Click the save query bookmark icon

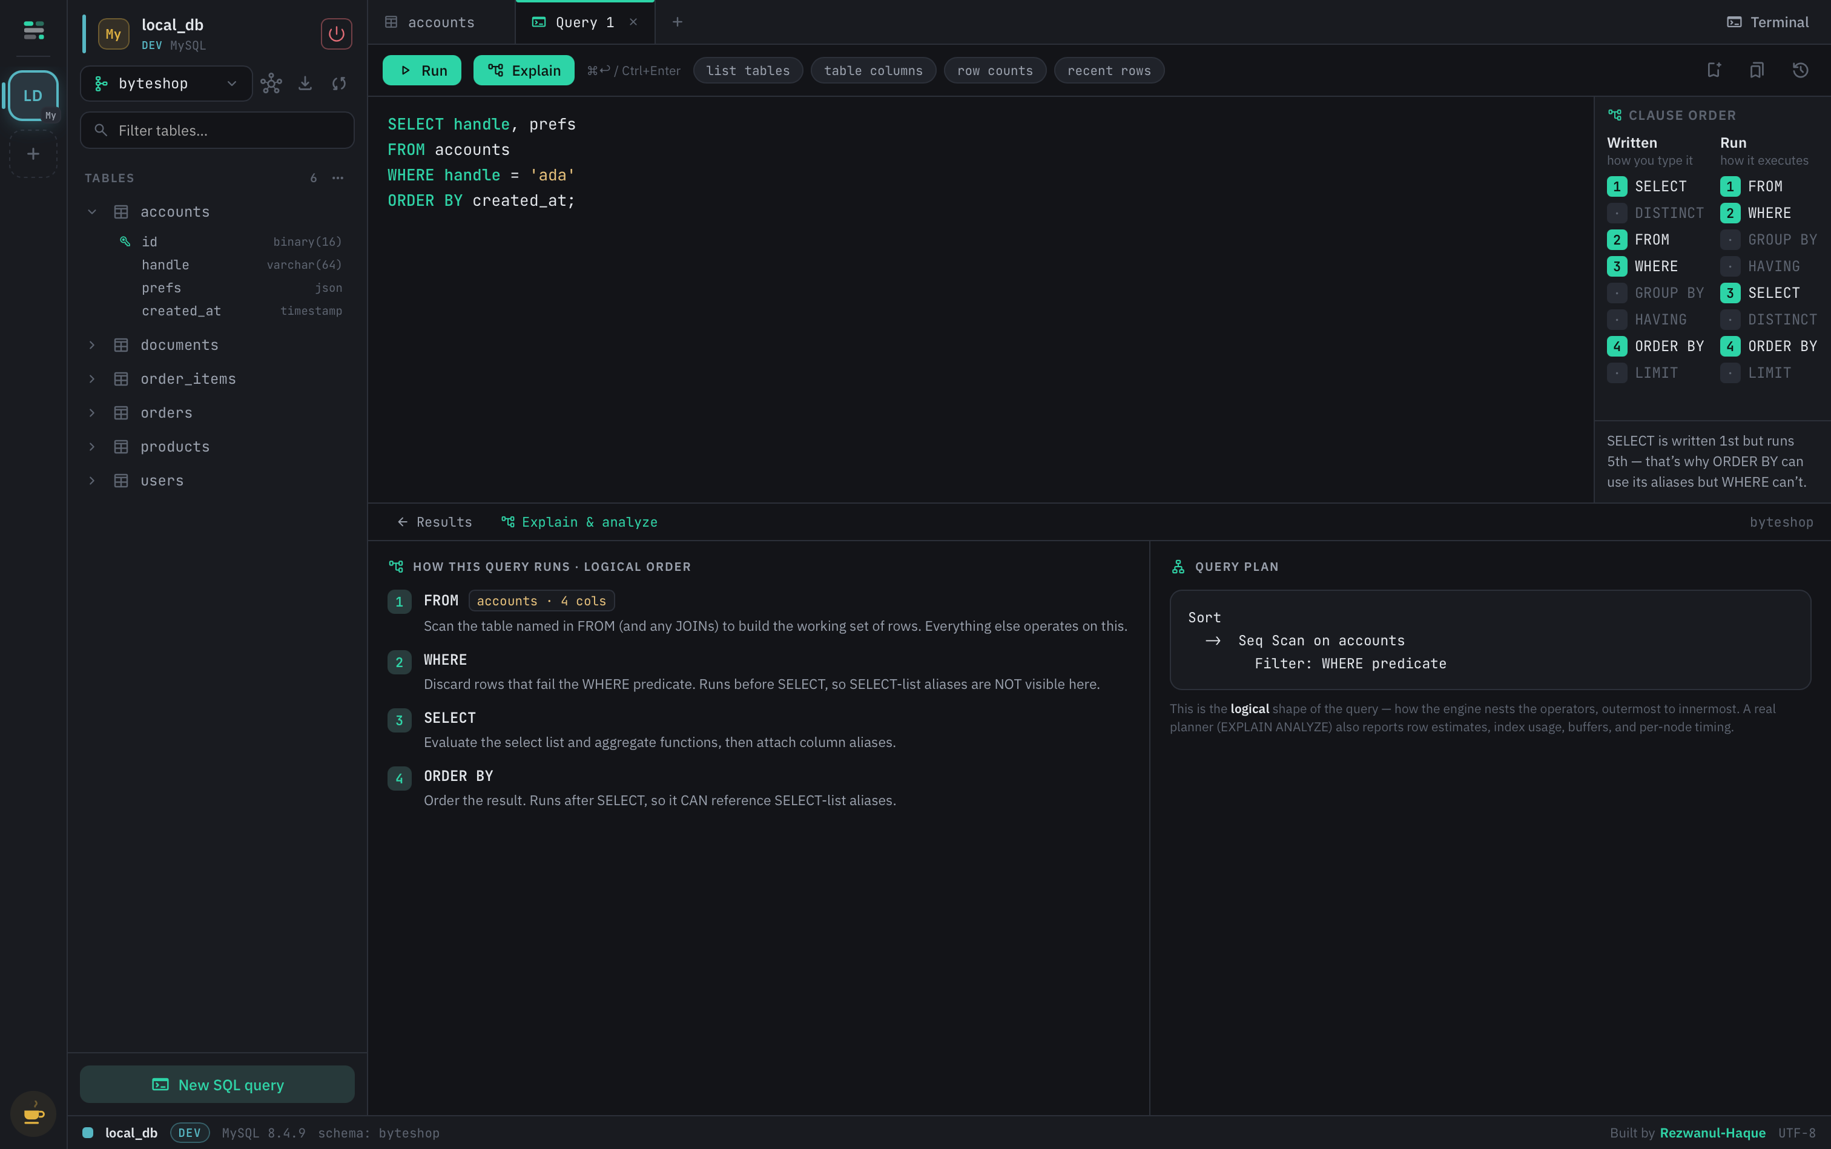click(x=1713, y=71)
